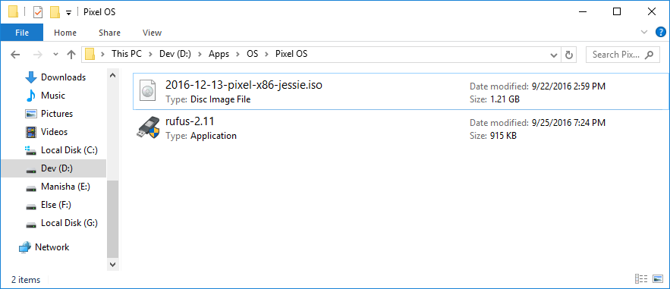
Task: Open the recent locations dropdown arrow
Action: click(55, 54)
